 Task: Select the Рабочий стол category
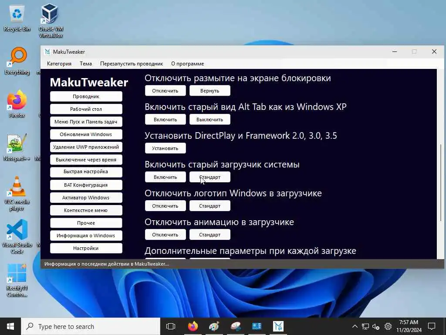[x=86, y=109]
